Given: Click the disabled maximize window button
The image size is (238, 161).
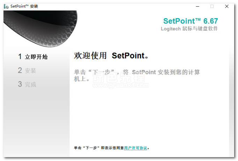Looking at the screenshot, I should coord(212,6).
